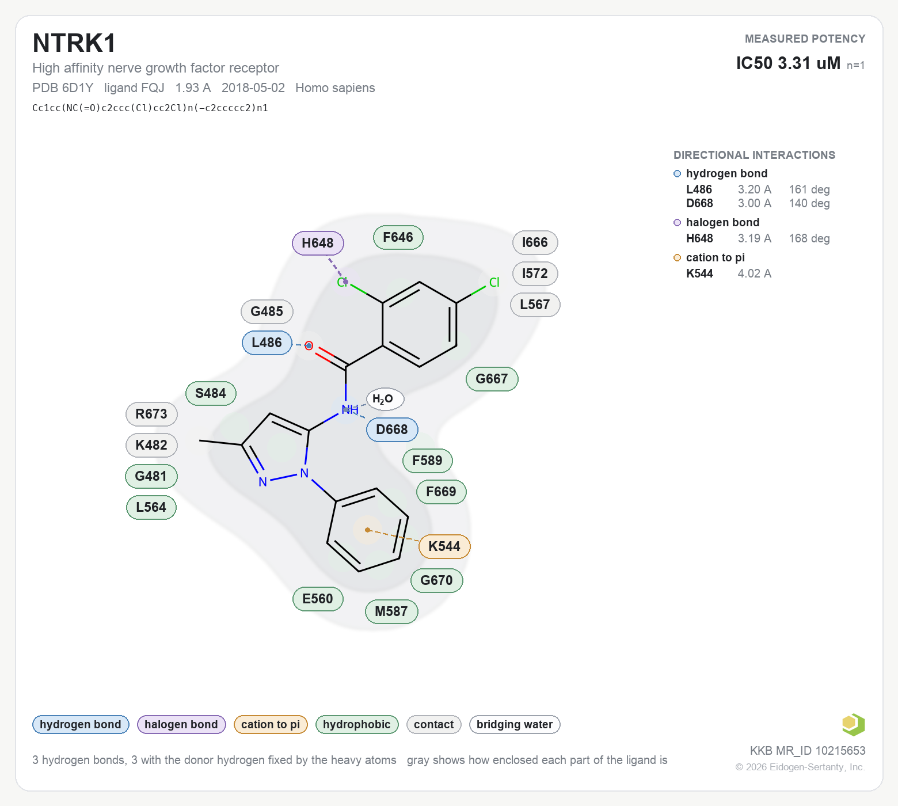898x806 pixels.
Task: Click the H648 halogen bond residue label
Action: pos(318,243)
